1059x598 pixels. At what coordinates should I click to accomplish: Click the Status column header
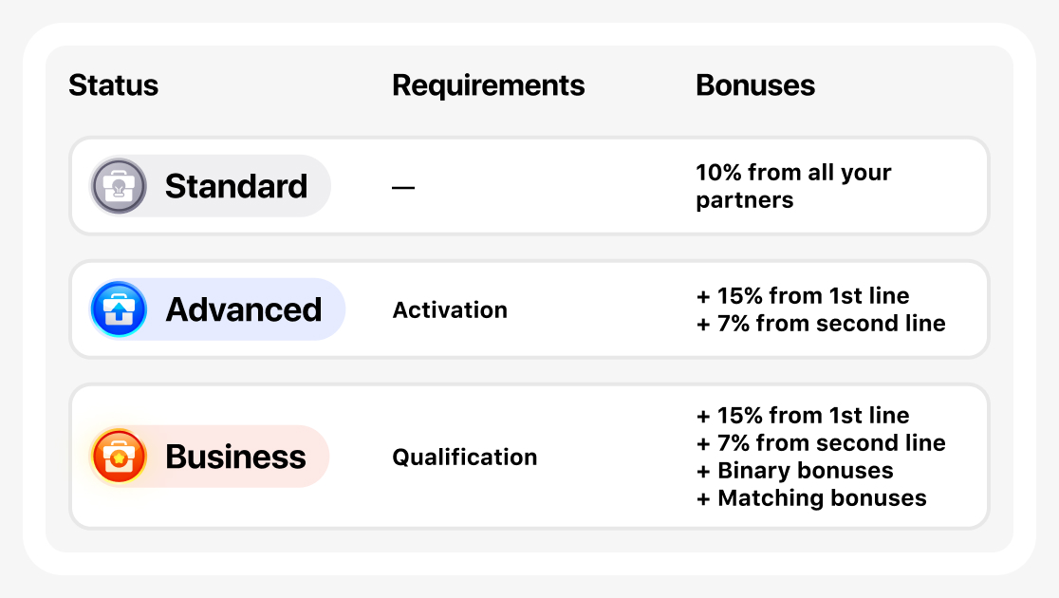click(x=113, y=85)
